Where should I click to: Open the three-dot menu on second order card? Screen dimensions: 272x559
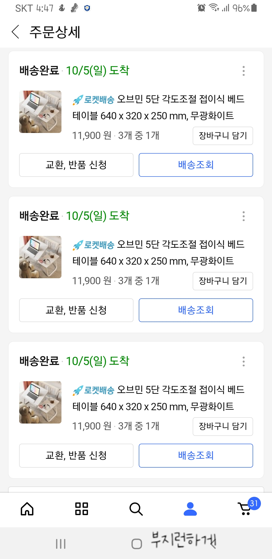pyautogui.click(x=244, y=216)
